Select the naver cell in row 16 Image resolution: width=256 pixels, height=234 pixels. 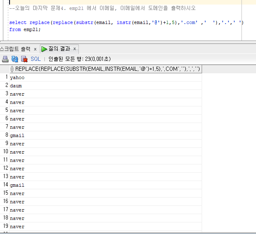[x=106, y=202]
